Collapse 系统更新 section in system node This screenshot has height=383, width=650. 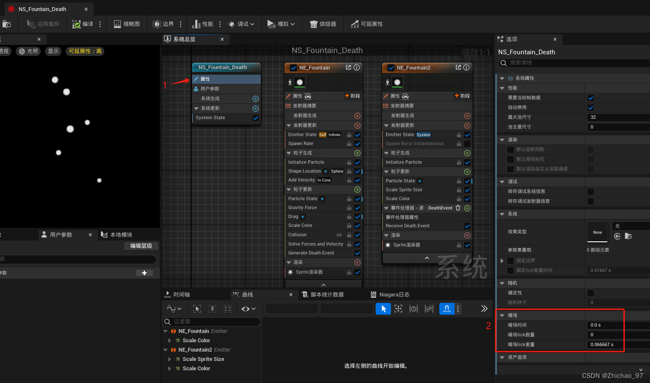pos(196,109)
